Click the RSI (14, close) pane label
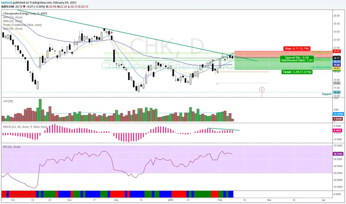Screen dimensions: 346x204 tap(12, 147)
